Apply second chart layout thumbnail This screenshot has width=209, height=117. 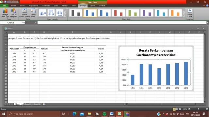coord(51,13)
